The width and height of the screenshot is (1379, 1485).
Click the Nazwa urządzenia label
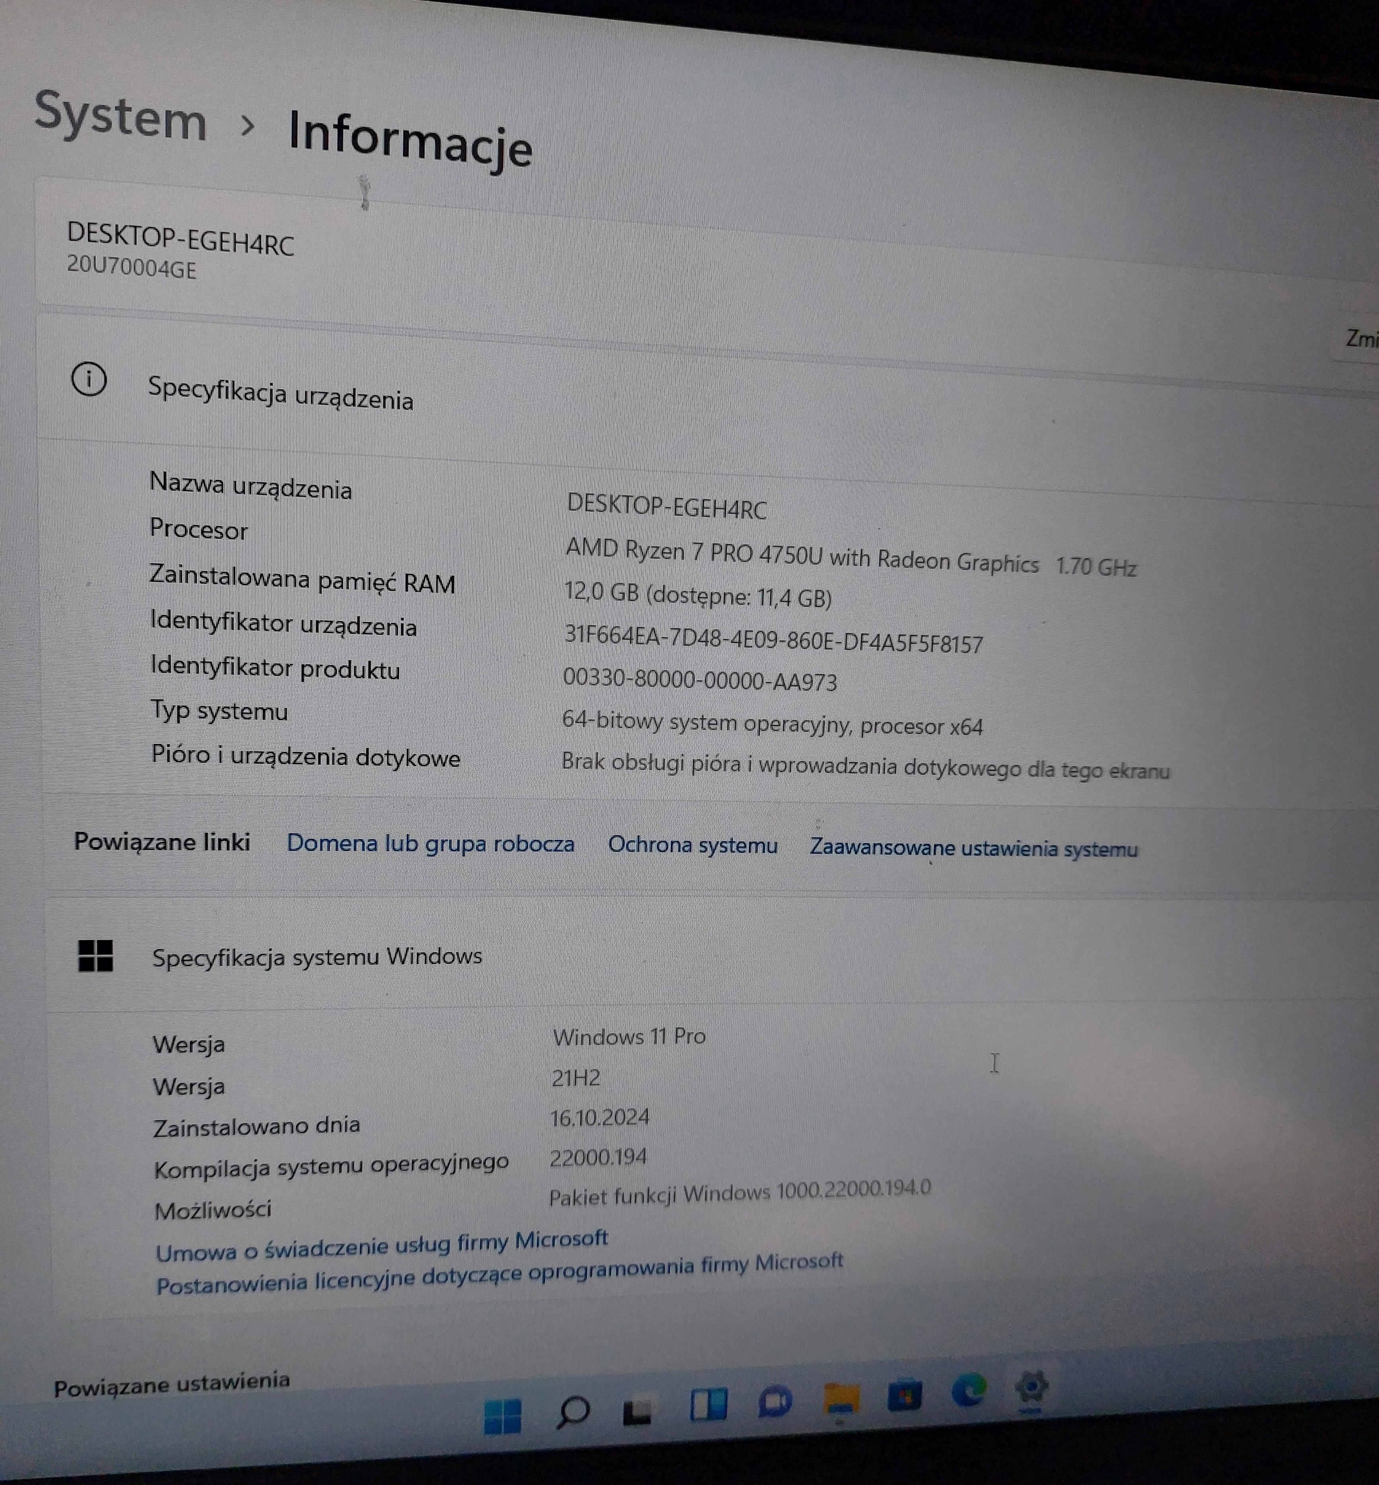click(251, 486)
